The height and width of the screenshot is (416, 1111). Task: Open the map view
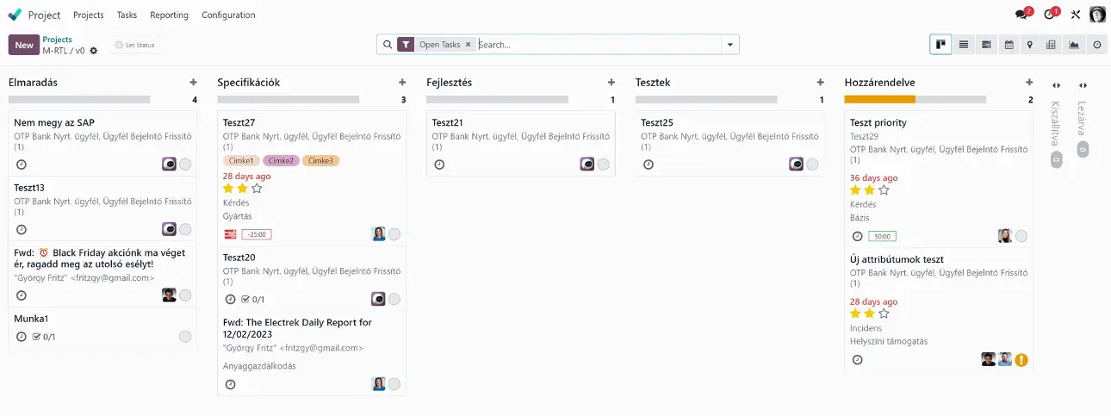click(1030, 45)
